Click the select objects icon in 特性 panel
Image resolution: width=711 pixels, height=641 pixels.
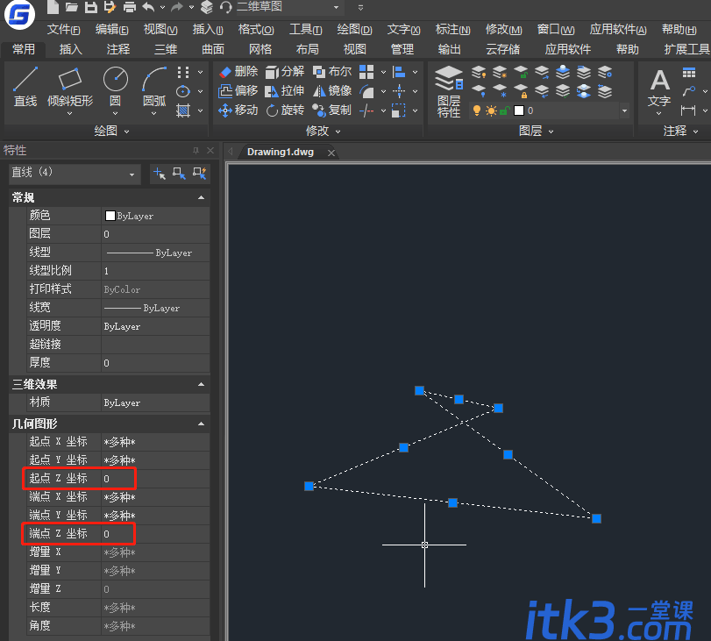coord(179,174)
